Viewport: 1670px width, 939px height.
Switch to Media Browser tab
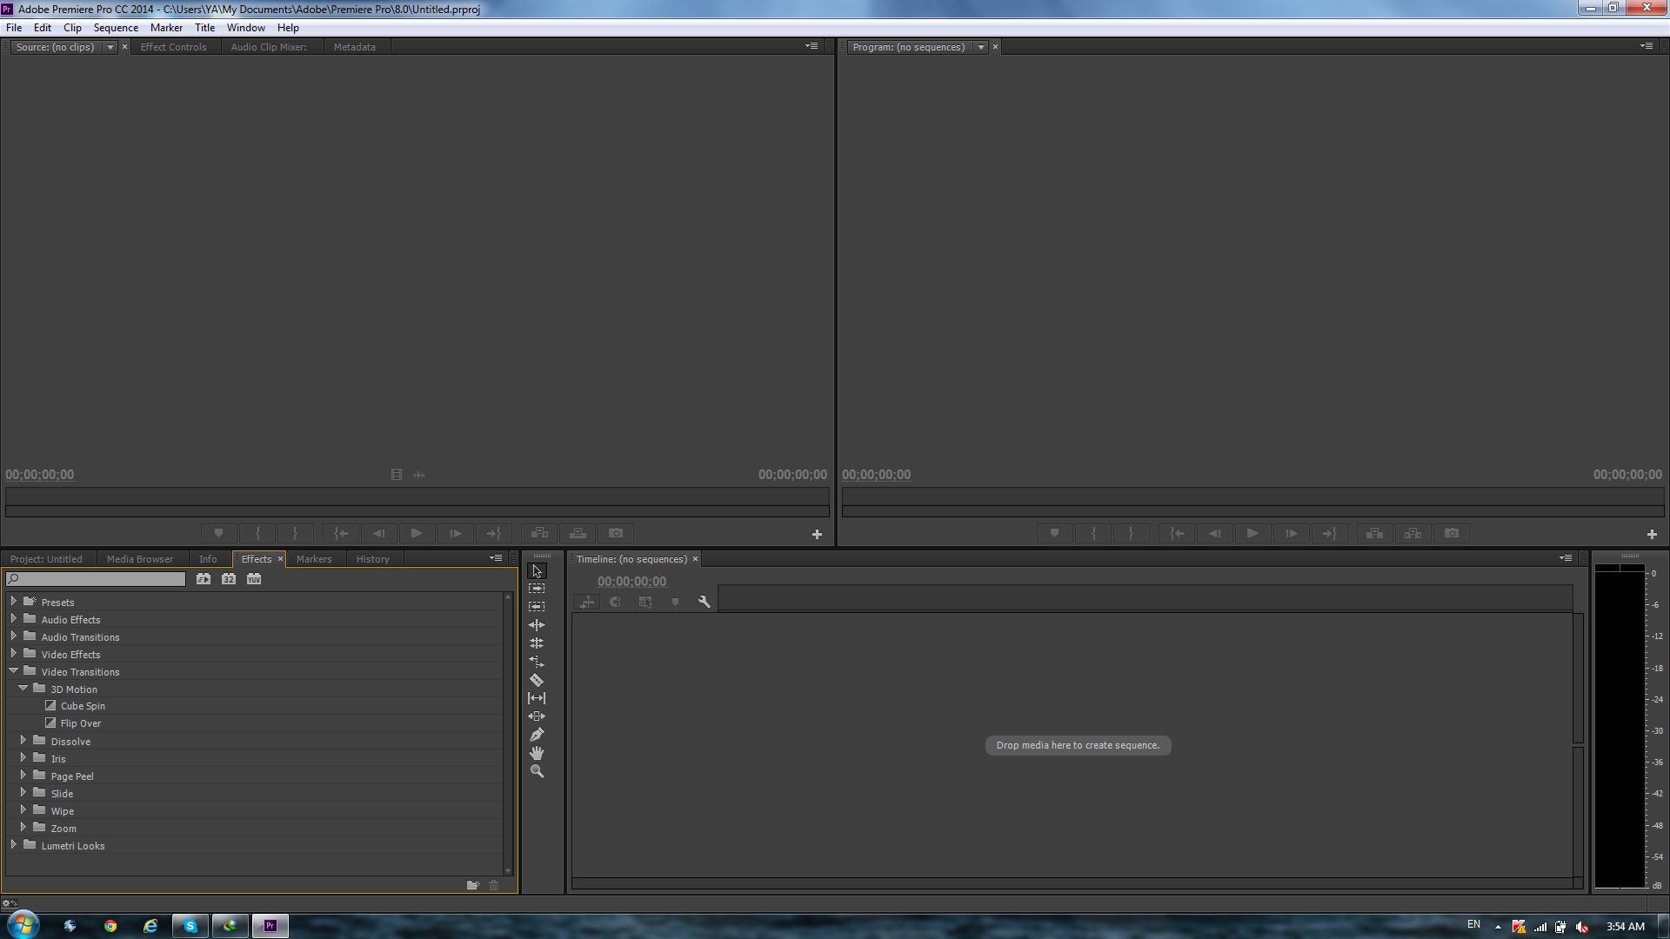click(140, 559)
